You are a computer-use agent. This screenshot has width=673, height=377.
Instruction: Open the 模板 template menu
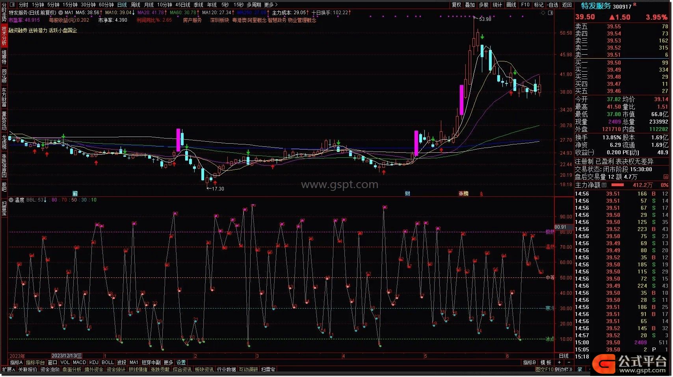(546, 362)
